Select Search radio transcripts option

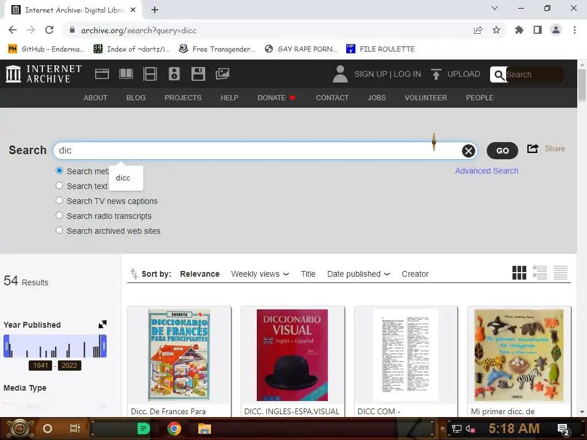point(59,215)
